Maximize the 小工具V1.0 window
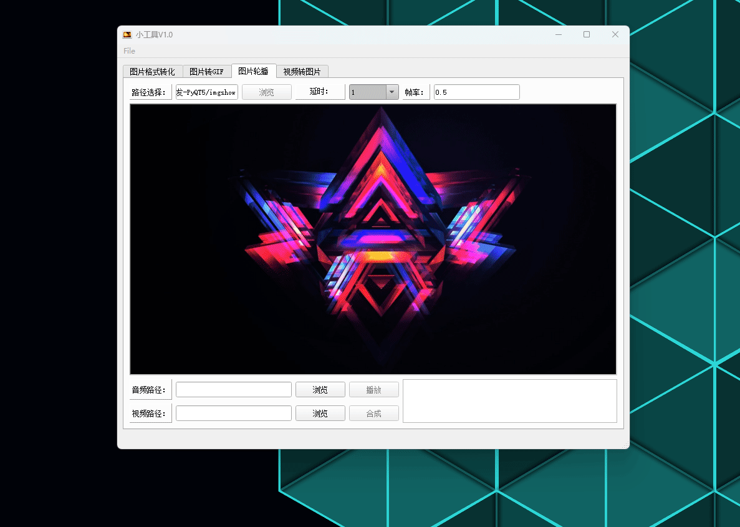Screen dimensions: 740x527 coord(587,34)
